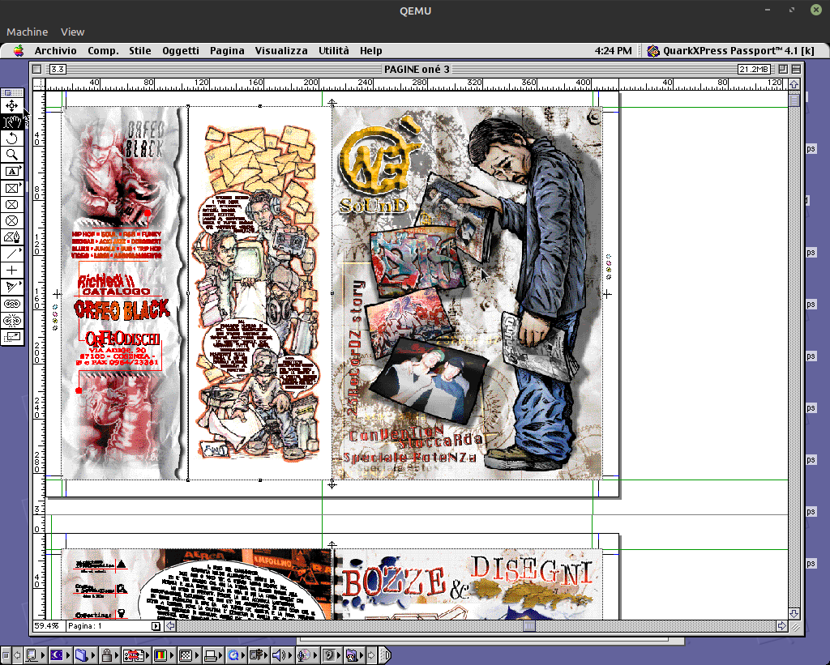The width and height of the screenshot is (830, 665).
Task: Select the Bezier picture box pen tool
Action: click(x=12, y=237)
